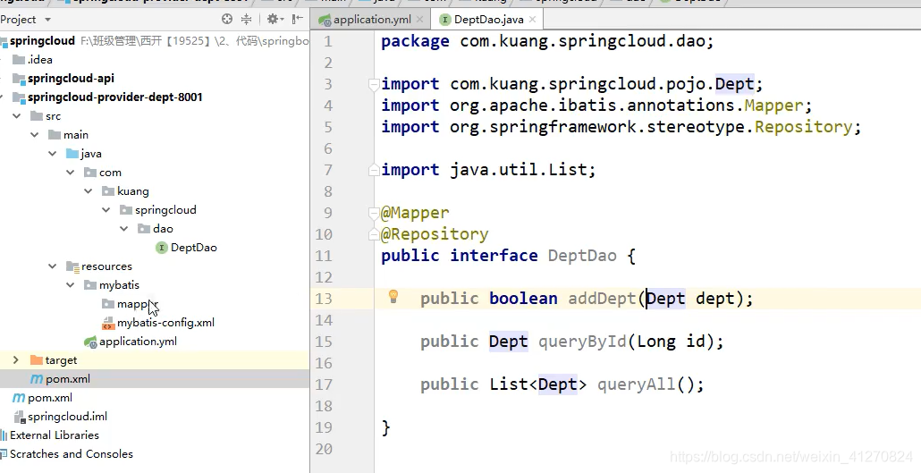Hide the Project tool window
Screen dimensions: 921x473
pyautogui.click(x=298, y=20)
